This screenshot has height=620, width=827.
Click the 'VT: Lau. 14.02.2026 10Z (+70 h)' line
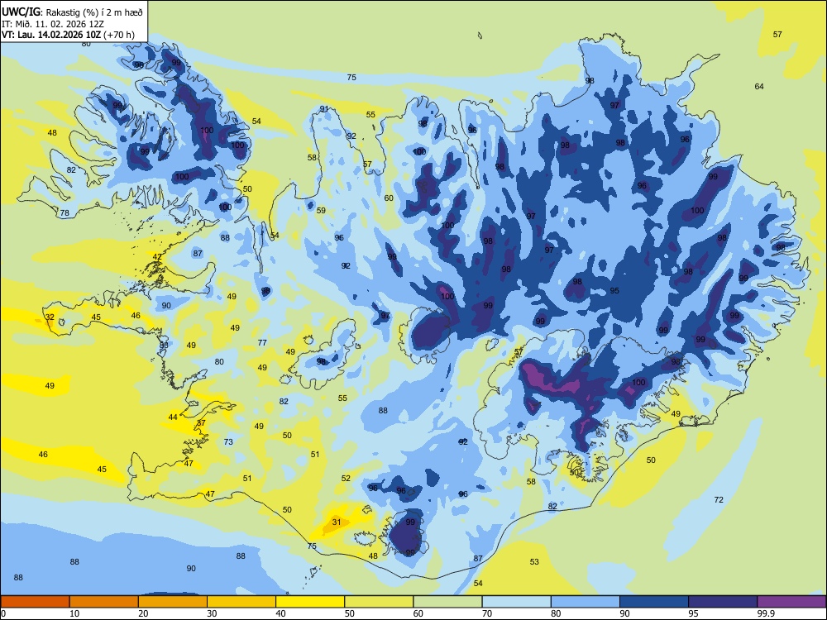(68, 35)
